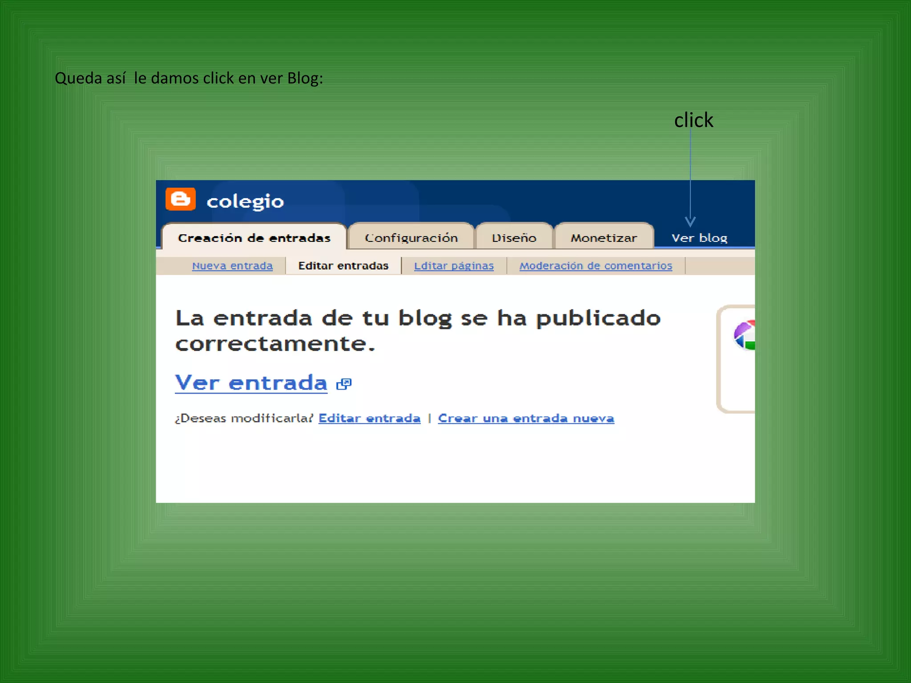
Task: Open the Ver entrada link
Action: (251, 383)
